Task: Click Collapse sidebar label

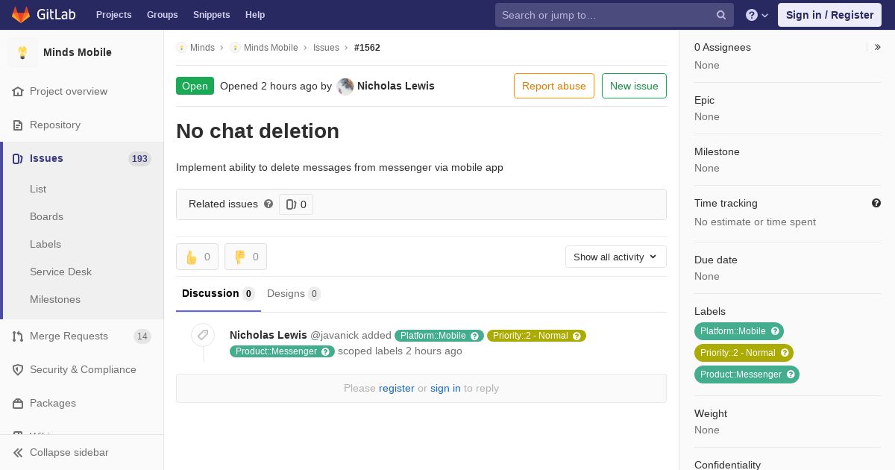Action: point(69,452)
